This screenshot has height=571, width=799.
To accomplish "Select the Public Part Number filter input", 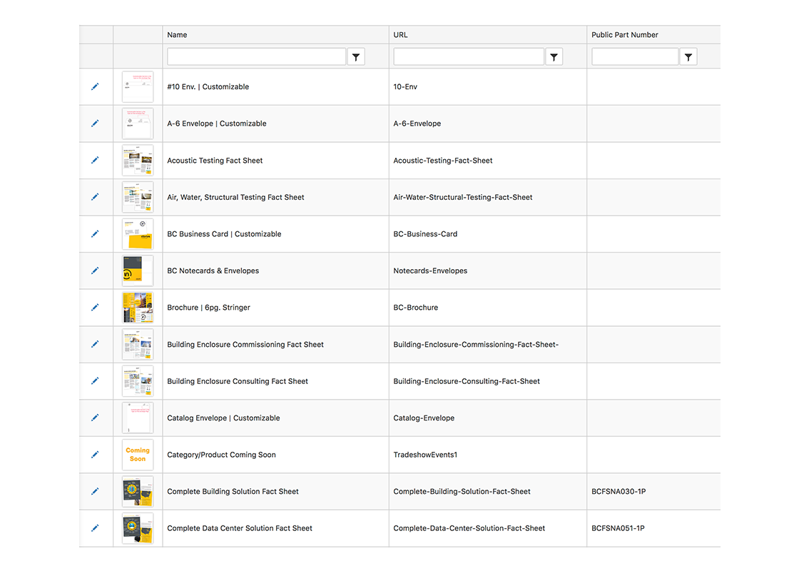I will click(x=634, y=57).
